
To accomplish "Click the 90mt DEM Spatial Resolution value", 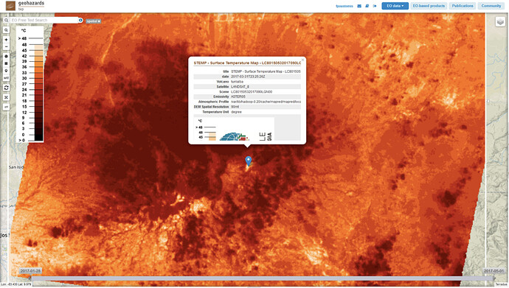I will point(235,107).
